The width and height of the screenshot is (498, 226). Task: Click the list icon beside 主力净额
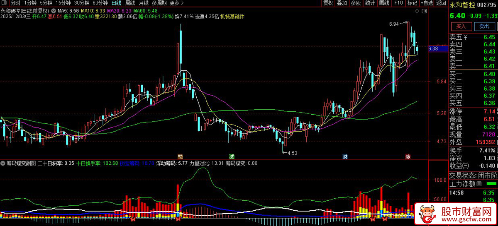pyautogui.click(x=479, y=183)
